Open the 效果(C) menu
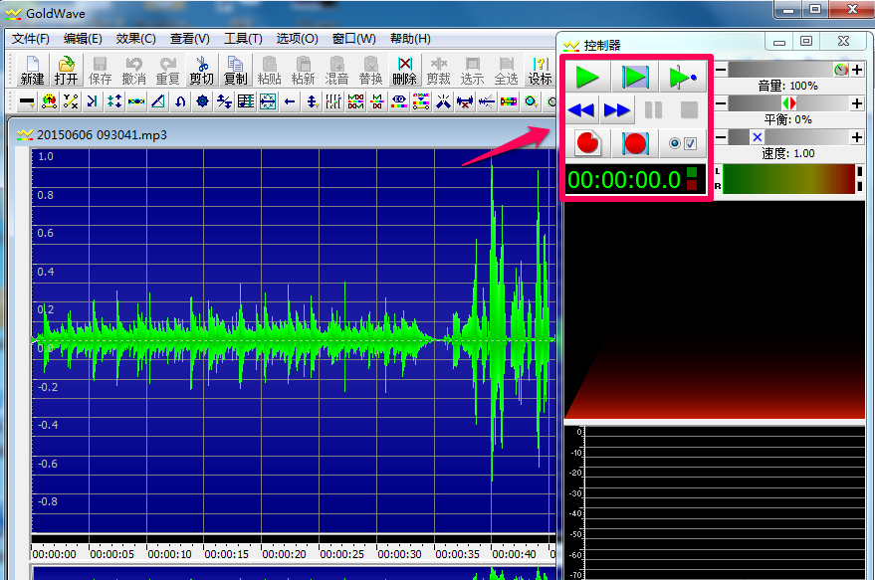Image resolution: width=875 pixels, height=580 pixels. [x=135, y=39]
